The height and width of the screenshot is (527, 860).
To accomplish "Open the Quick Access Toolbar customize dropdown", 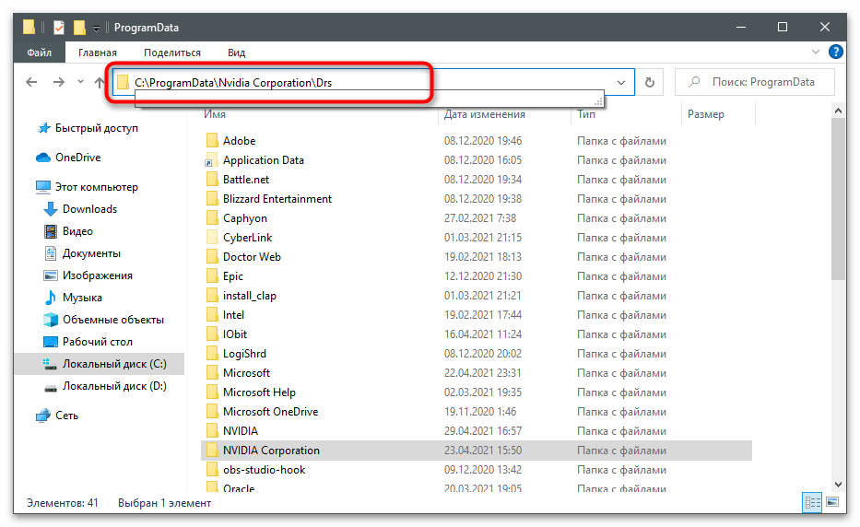I will [96, 28].
